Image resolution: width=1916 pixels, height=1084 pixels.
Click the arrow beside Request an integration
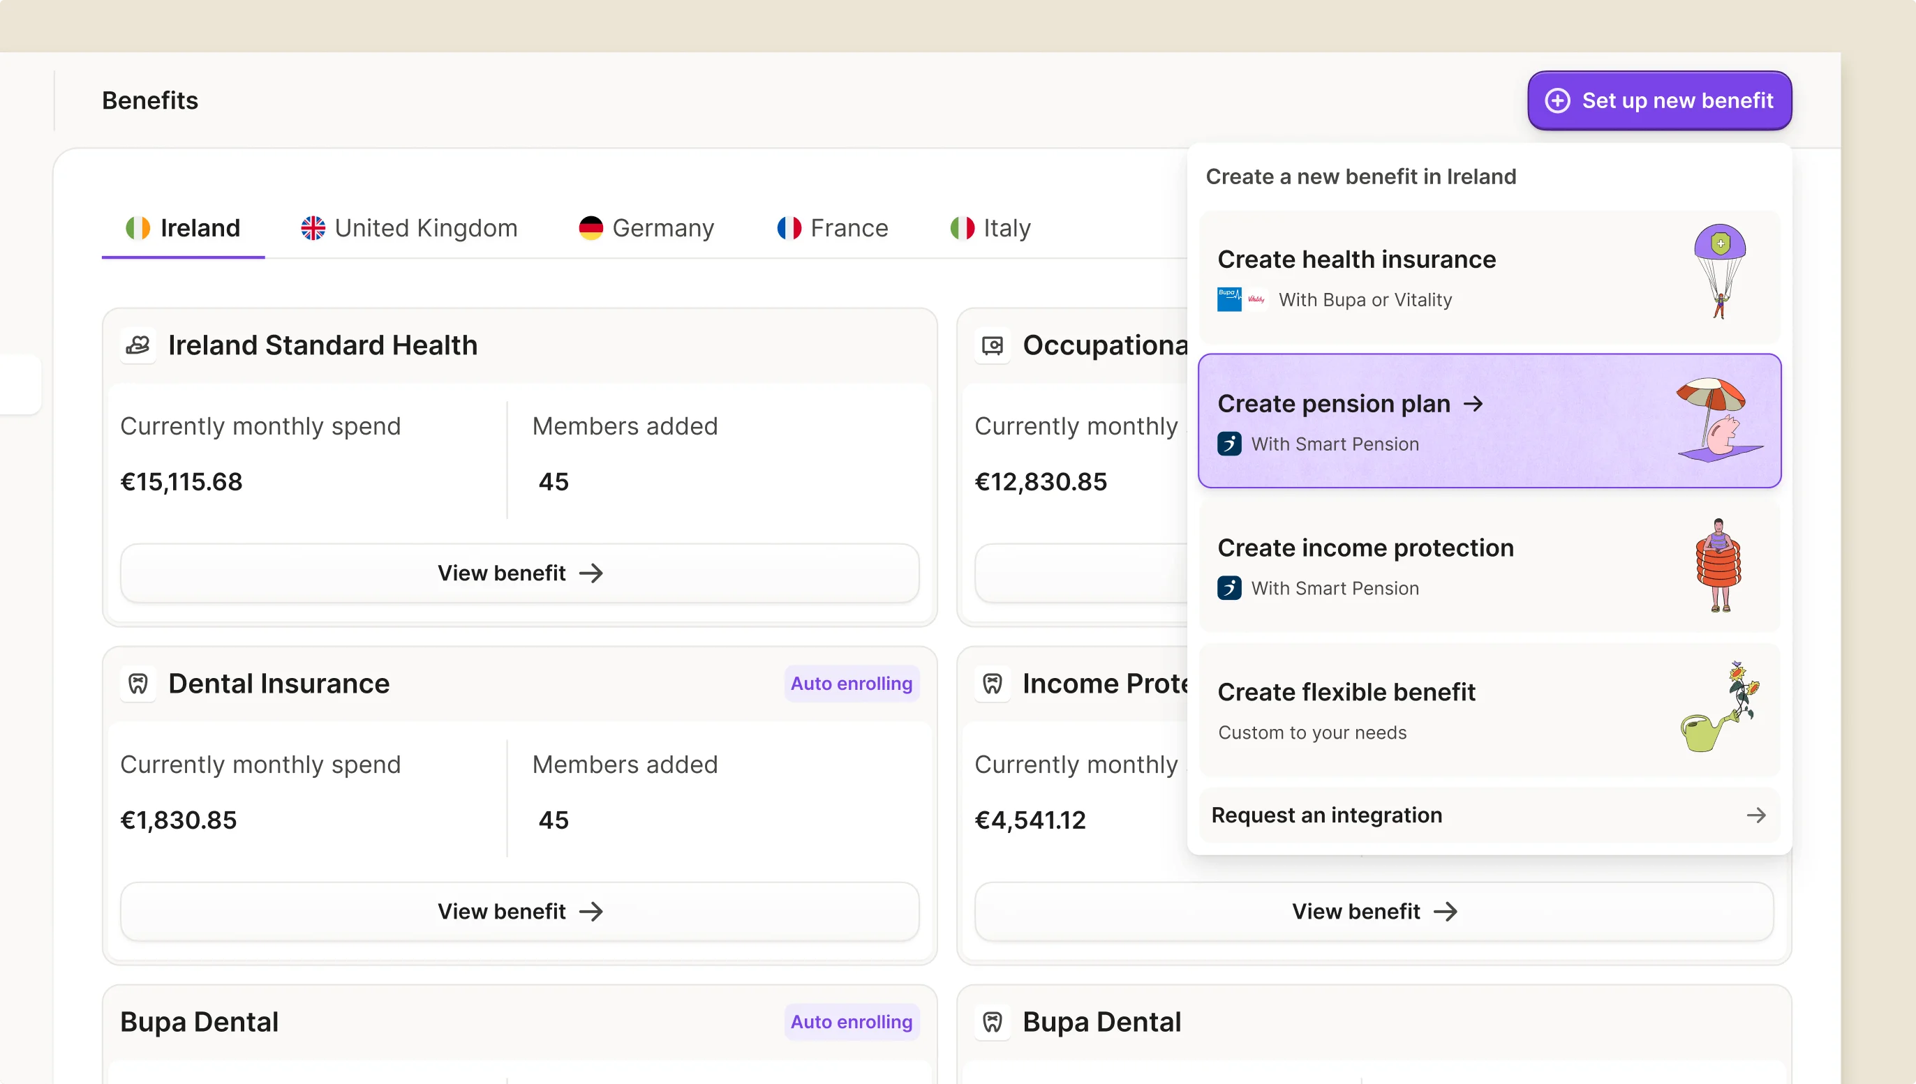1756,815
